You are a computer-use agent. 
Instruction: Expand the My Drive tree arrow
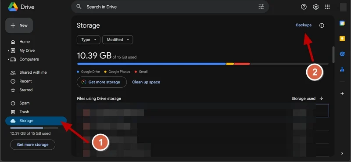(8, 50)
